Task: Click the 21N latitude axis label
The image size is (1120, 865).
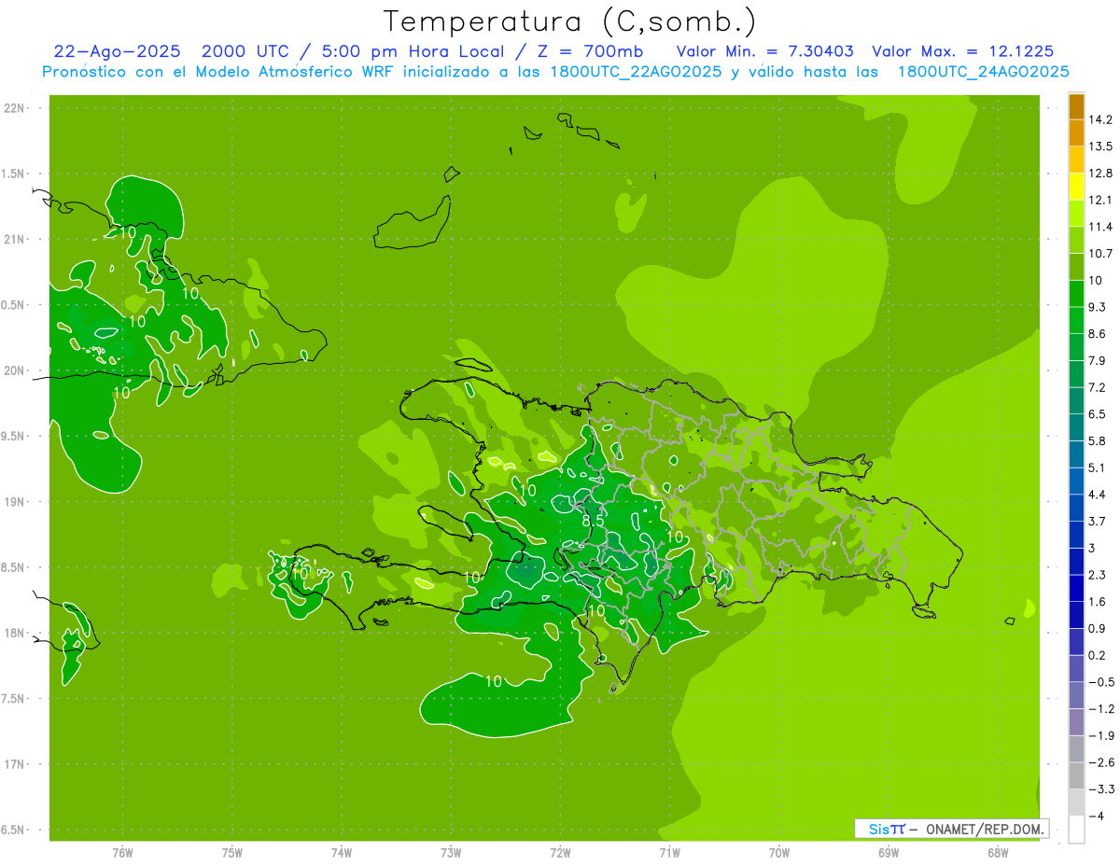Action: [x=15, y=240]
